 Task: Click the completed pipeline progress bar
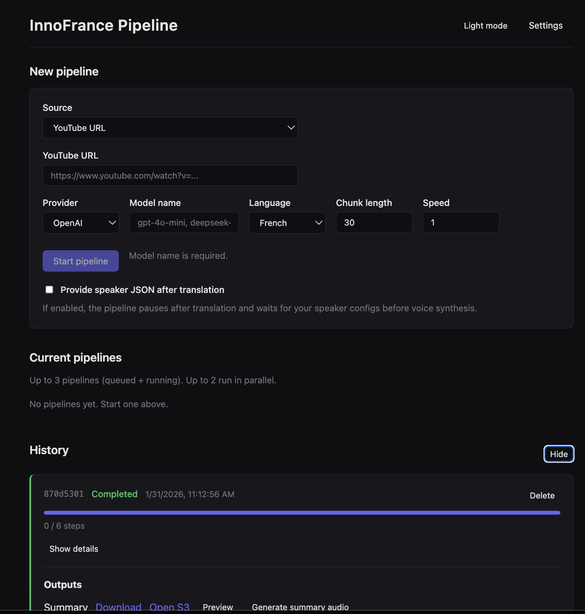pyautogui.click(x=302, y=513)
